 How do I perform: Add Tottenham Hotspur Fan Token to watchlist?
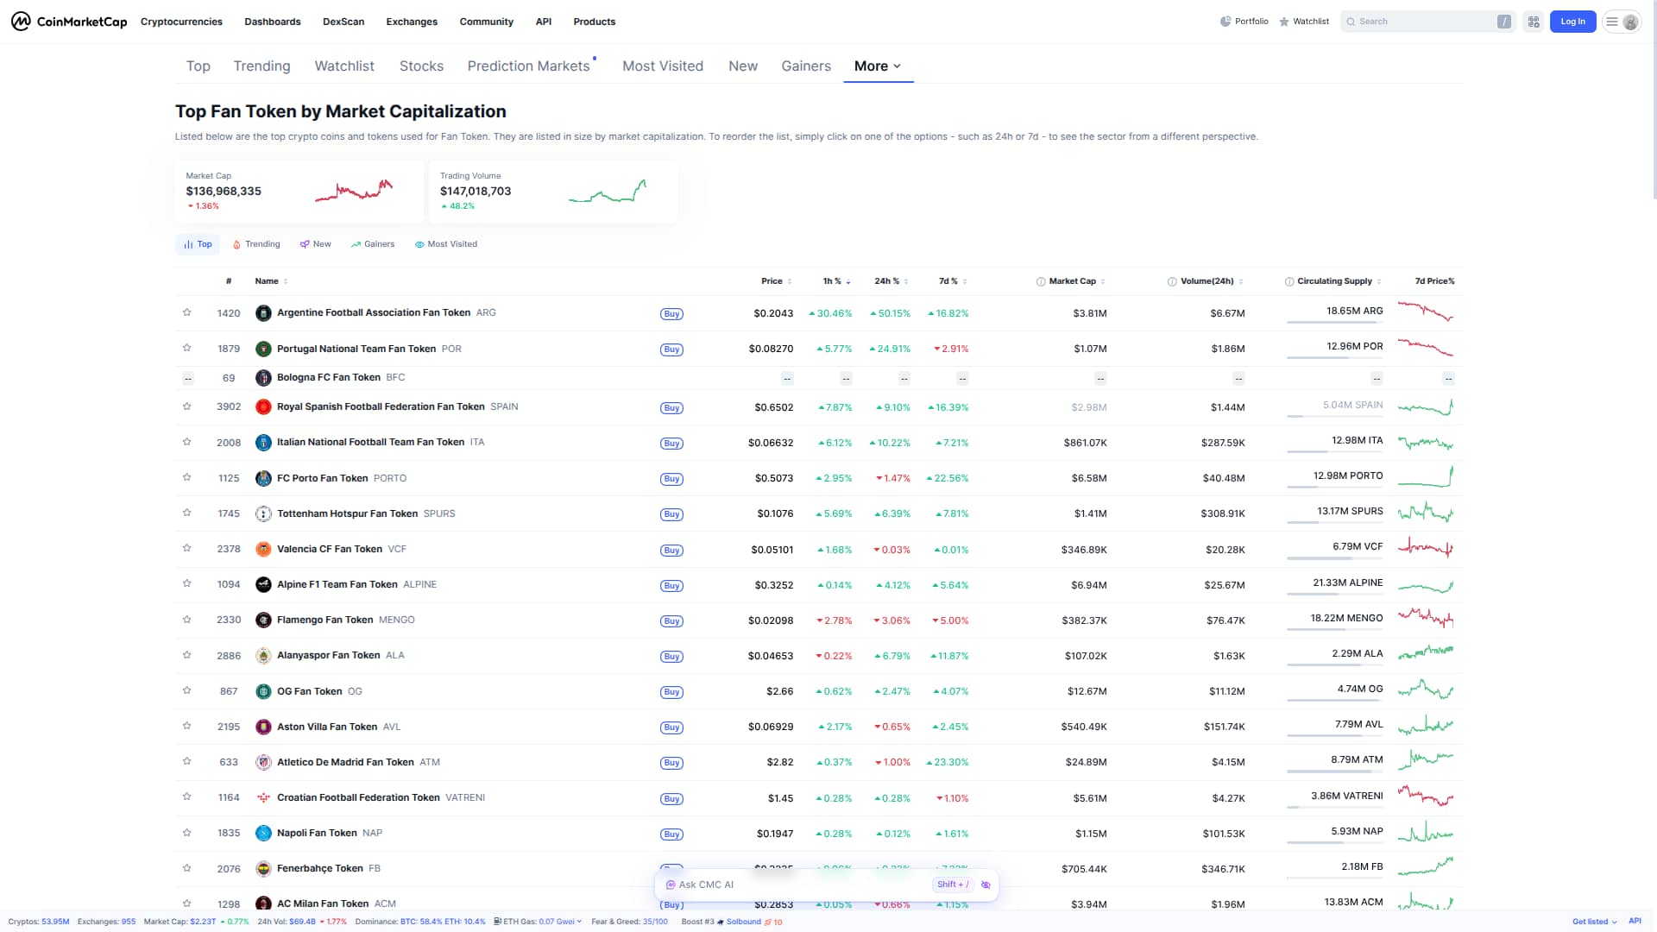coord(186,513)
